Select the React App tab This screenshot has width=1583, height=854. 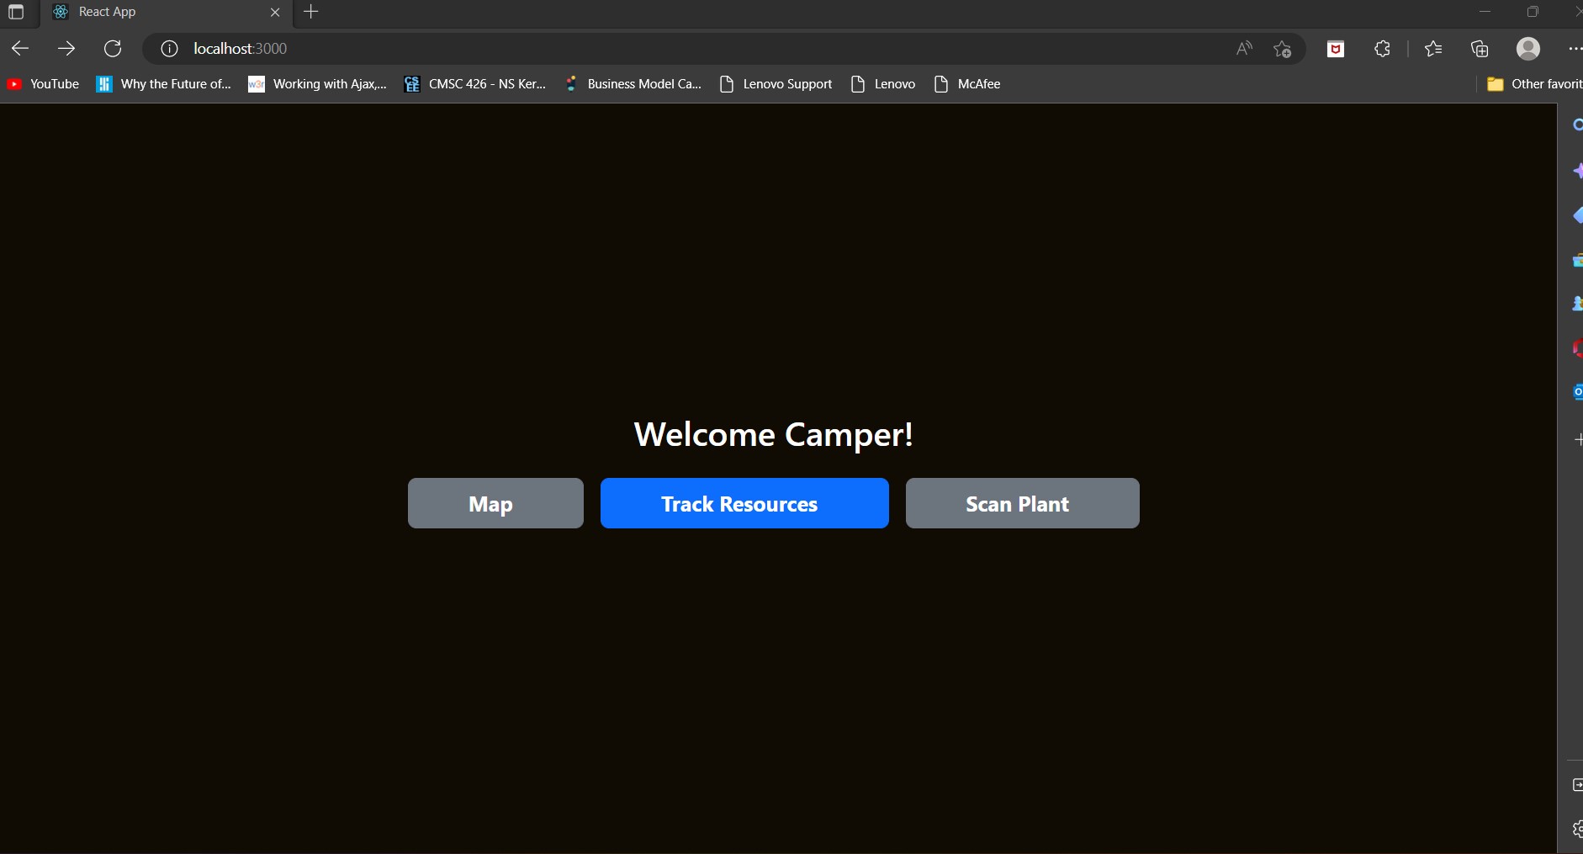point(126,12)
